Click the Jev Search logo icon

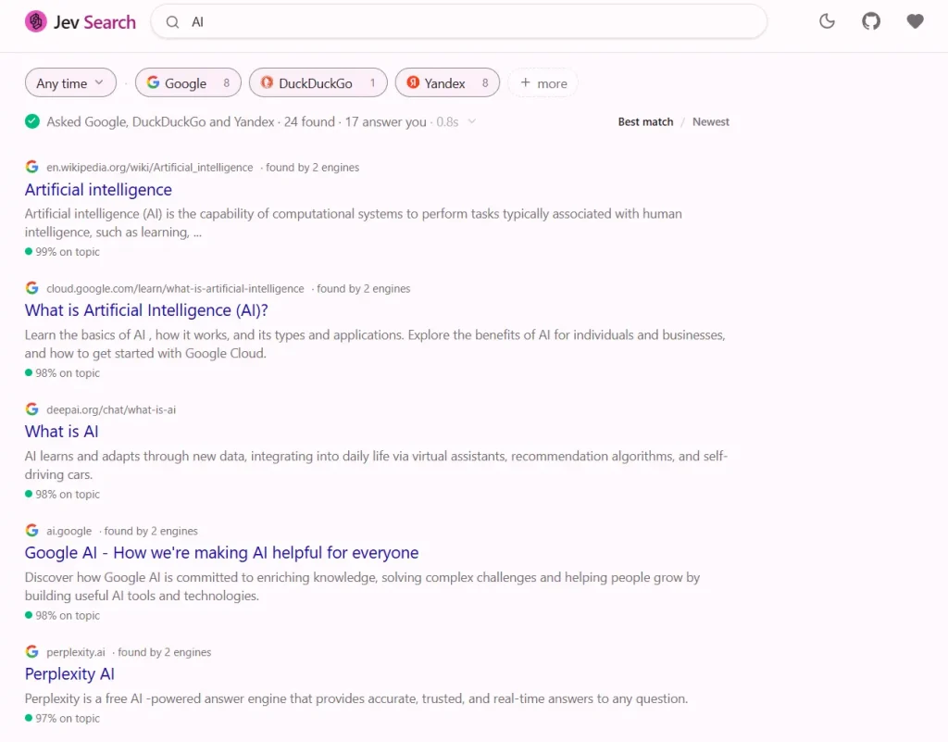point(36,22)
